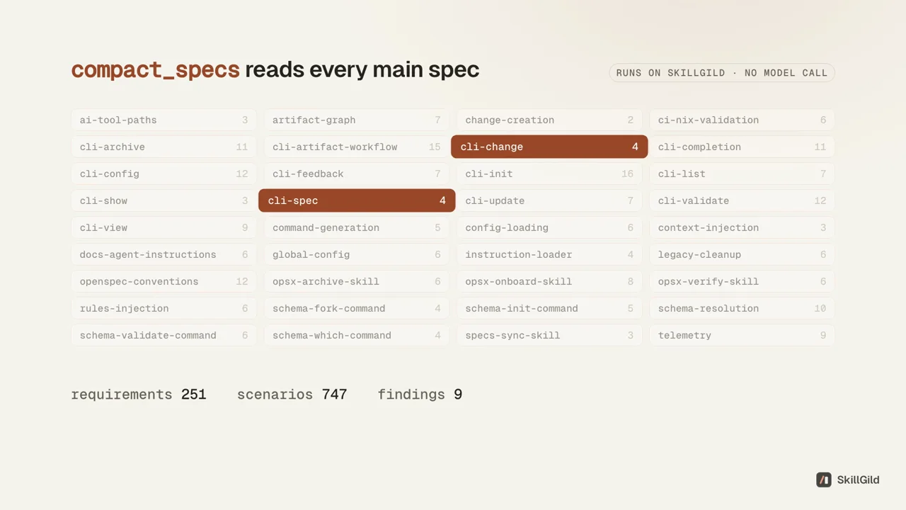This screenshot has height=510, width=906.
Task: Select the highlighted cli-spec chip
Action: [x=357, y=200]
